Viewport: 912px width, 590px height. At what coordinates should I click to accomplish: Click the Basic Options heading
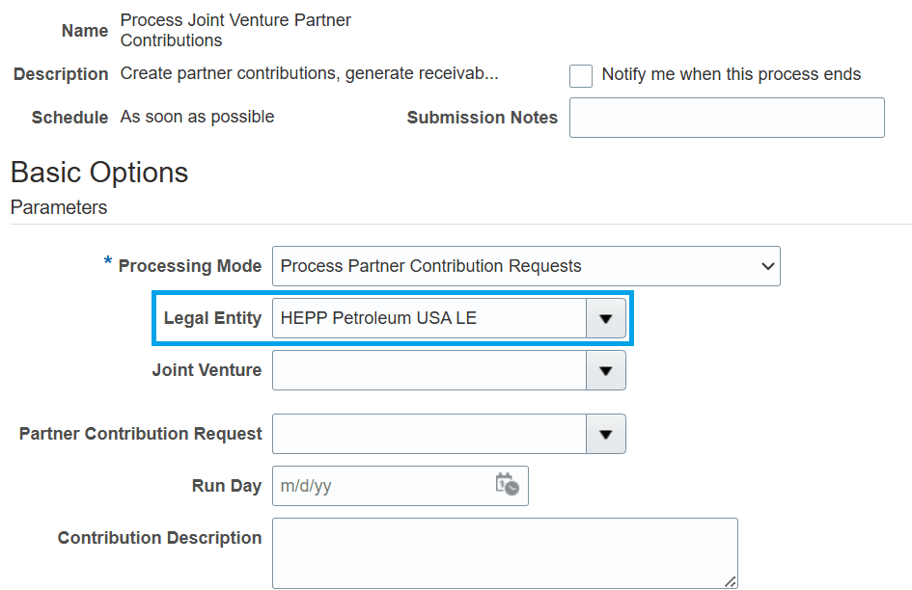click(99, 173)
